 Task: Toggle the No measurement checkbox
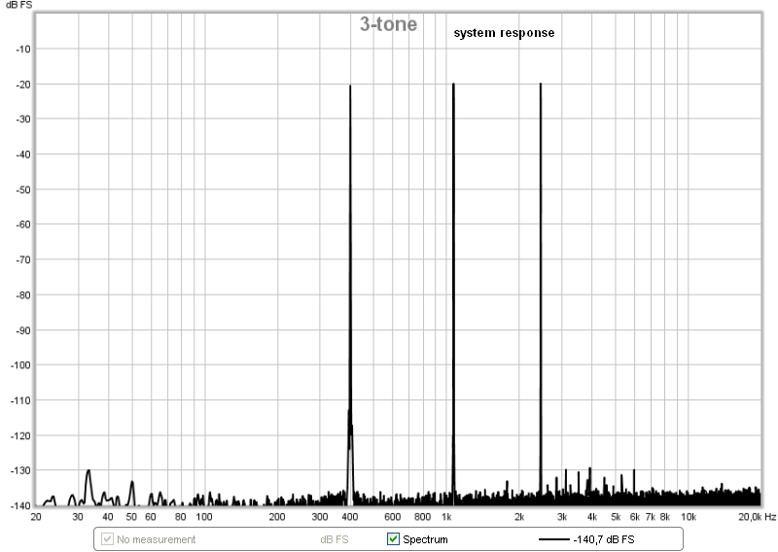(x=107, y=538)
